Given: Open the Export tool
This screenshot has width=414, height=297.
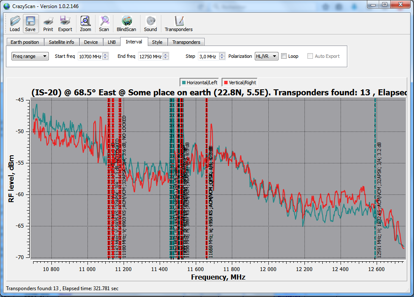Looking at the screenshot, I should [65, 23].
